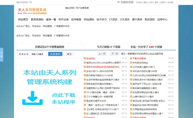Open the 分享 share side tab

coord(1,55)
